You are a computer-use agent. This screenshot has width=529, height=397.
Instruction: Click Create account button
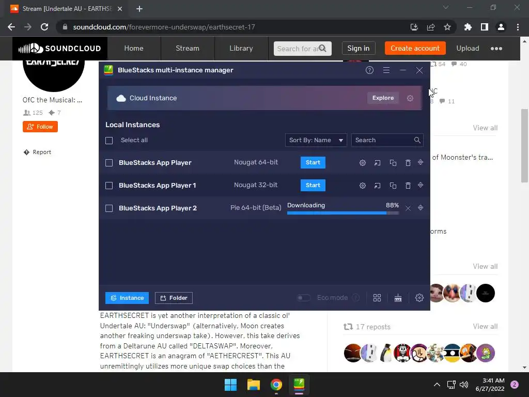[x=415, y=48]
